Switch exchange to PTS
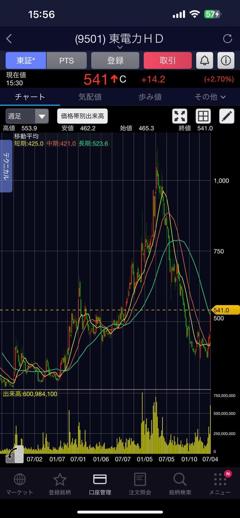The height and width of the screenshot is (518, 240). click(x=67, y=61)
